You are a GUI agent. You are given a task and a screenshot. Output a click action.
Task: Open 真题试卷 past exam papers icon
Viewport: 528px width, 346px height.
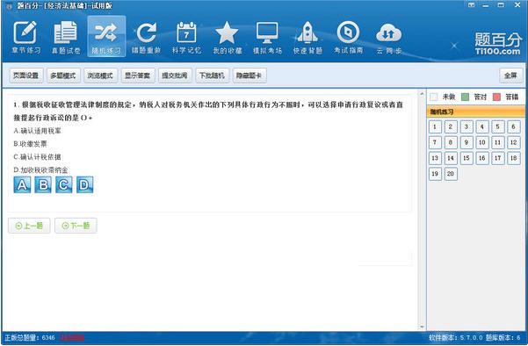point(66,37)
